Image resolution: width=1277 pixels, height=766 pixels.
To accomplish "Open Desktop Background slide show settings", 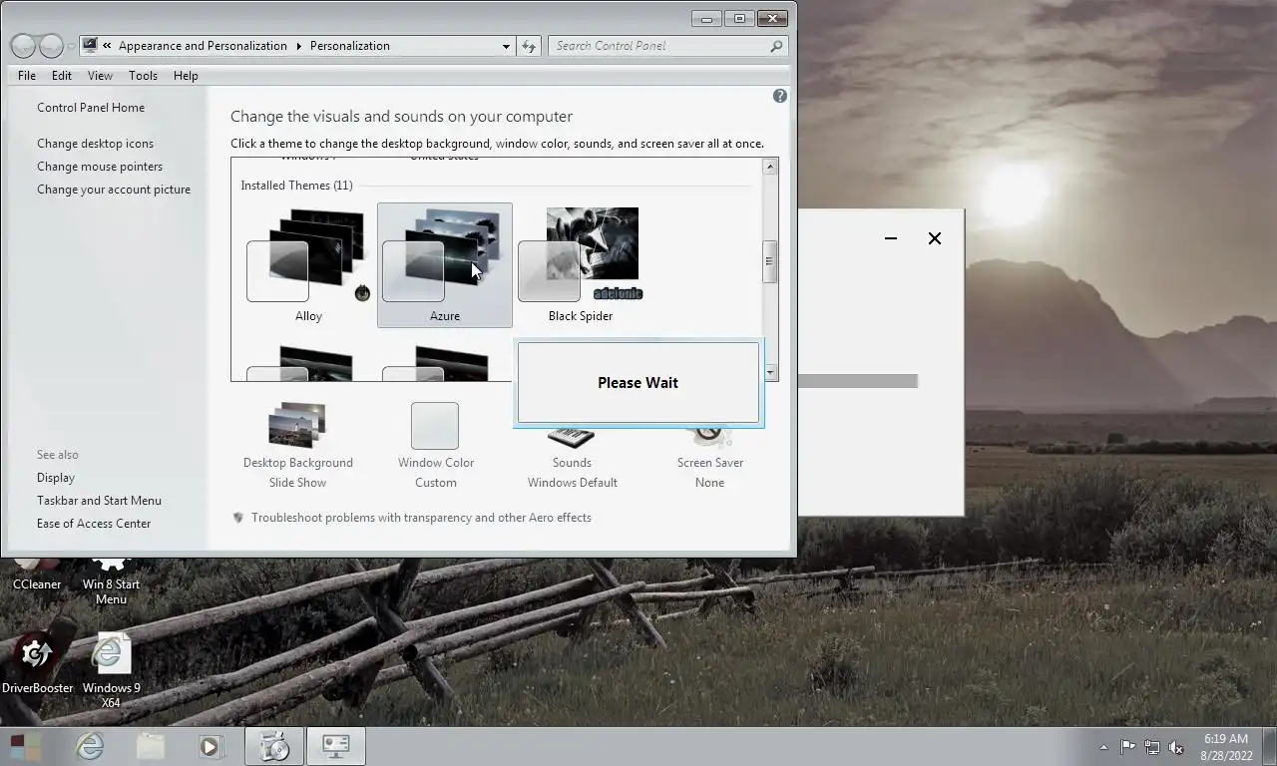I will pos(297,445).
